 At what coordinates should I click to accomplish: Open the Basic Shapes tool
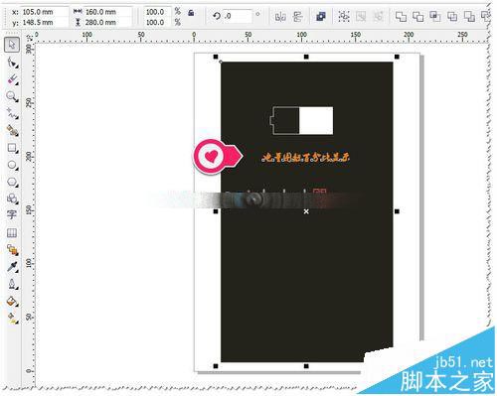coord(12,198)
